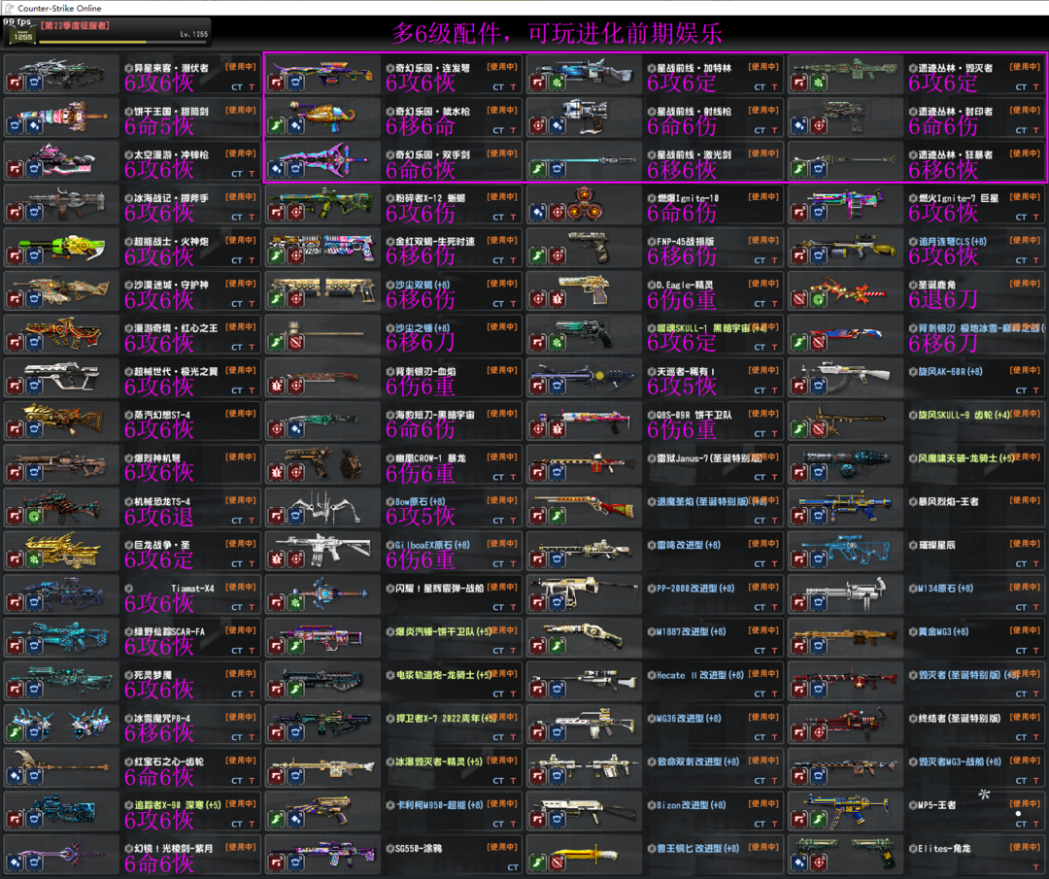Click the level experience progress bar
This screenshot has height=879, width=1049.
[123, 42]
